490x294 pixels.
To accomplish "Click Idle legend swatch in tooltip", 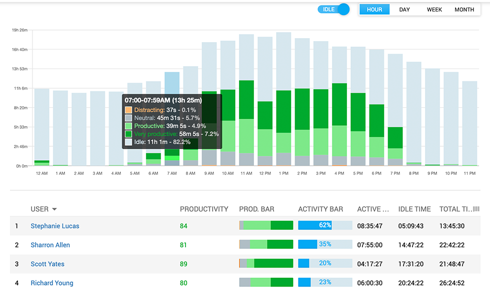I will point(128,142).
